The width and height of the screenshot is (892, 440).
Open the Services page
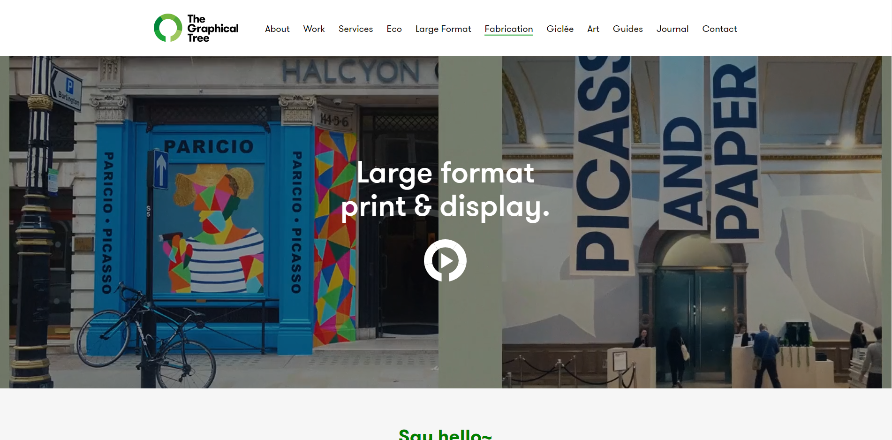click(x=355, y=29)
